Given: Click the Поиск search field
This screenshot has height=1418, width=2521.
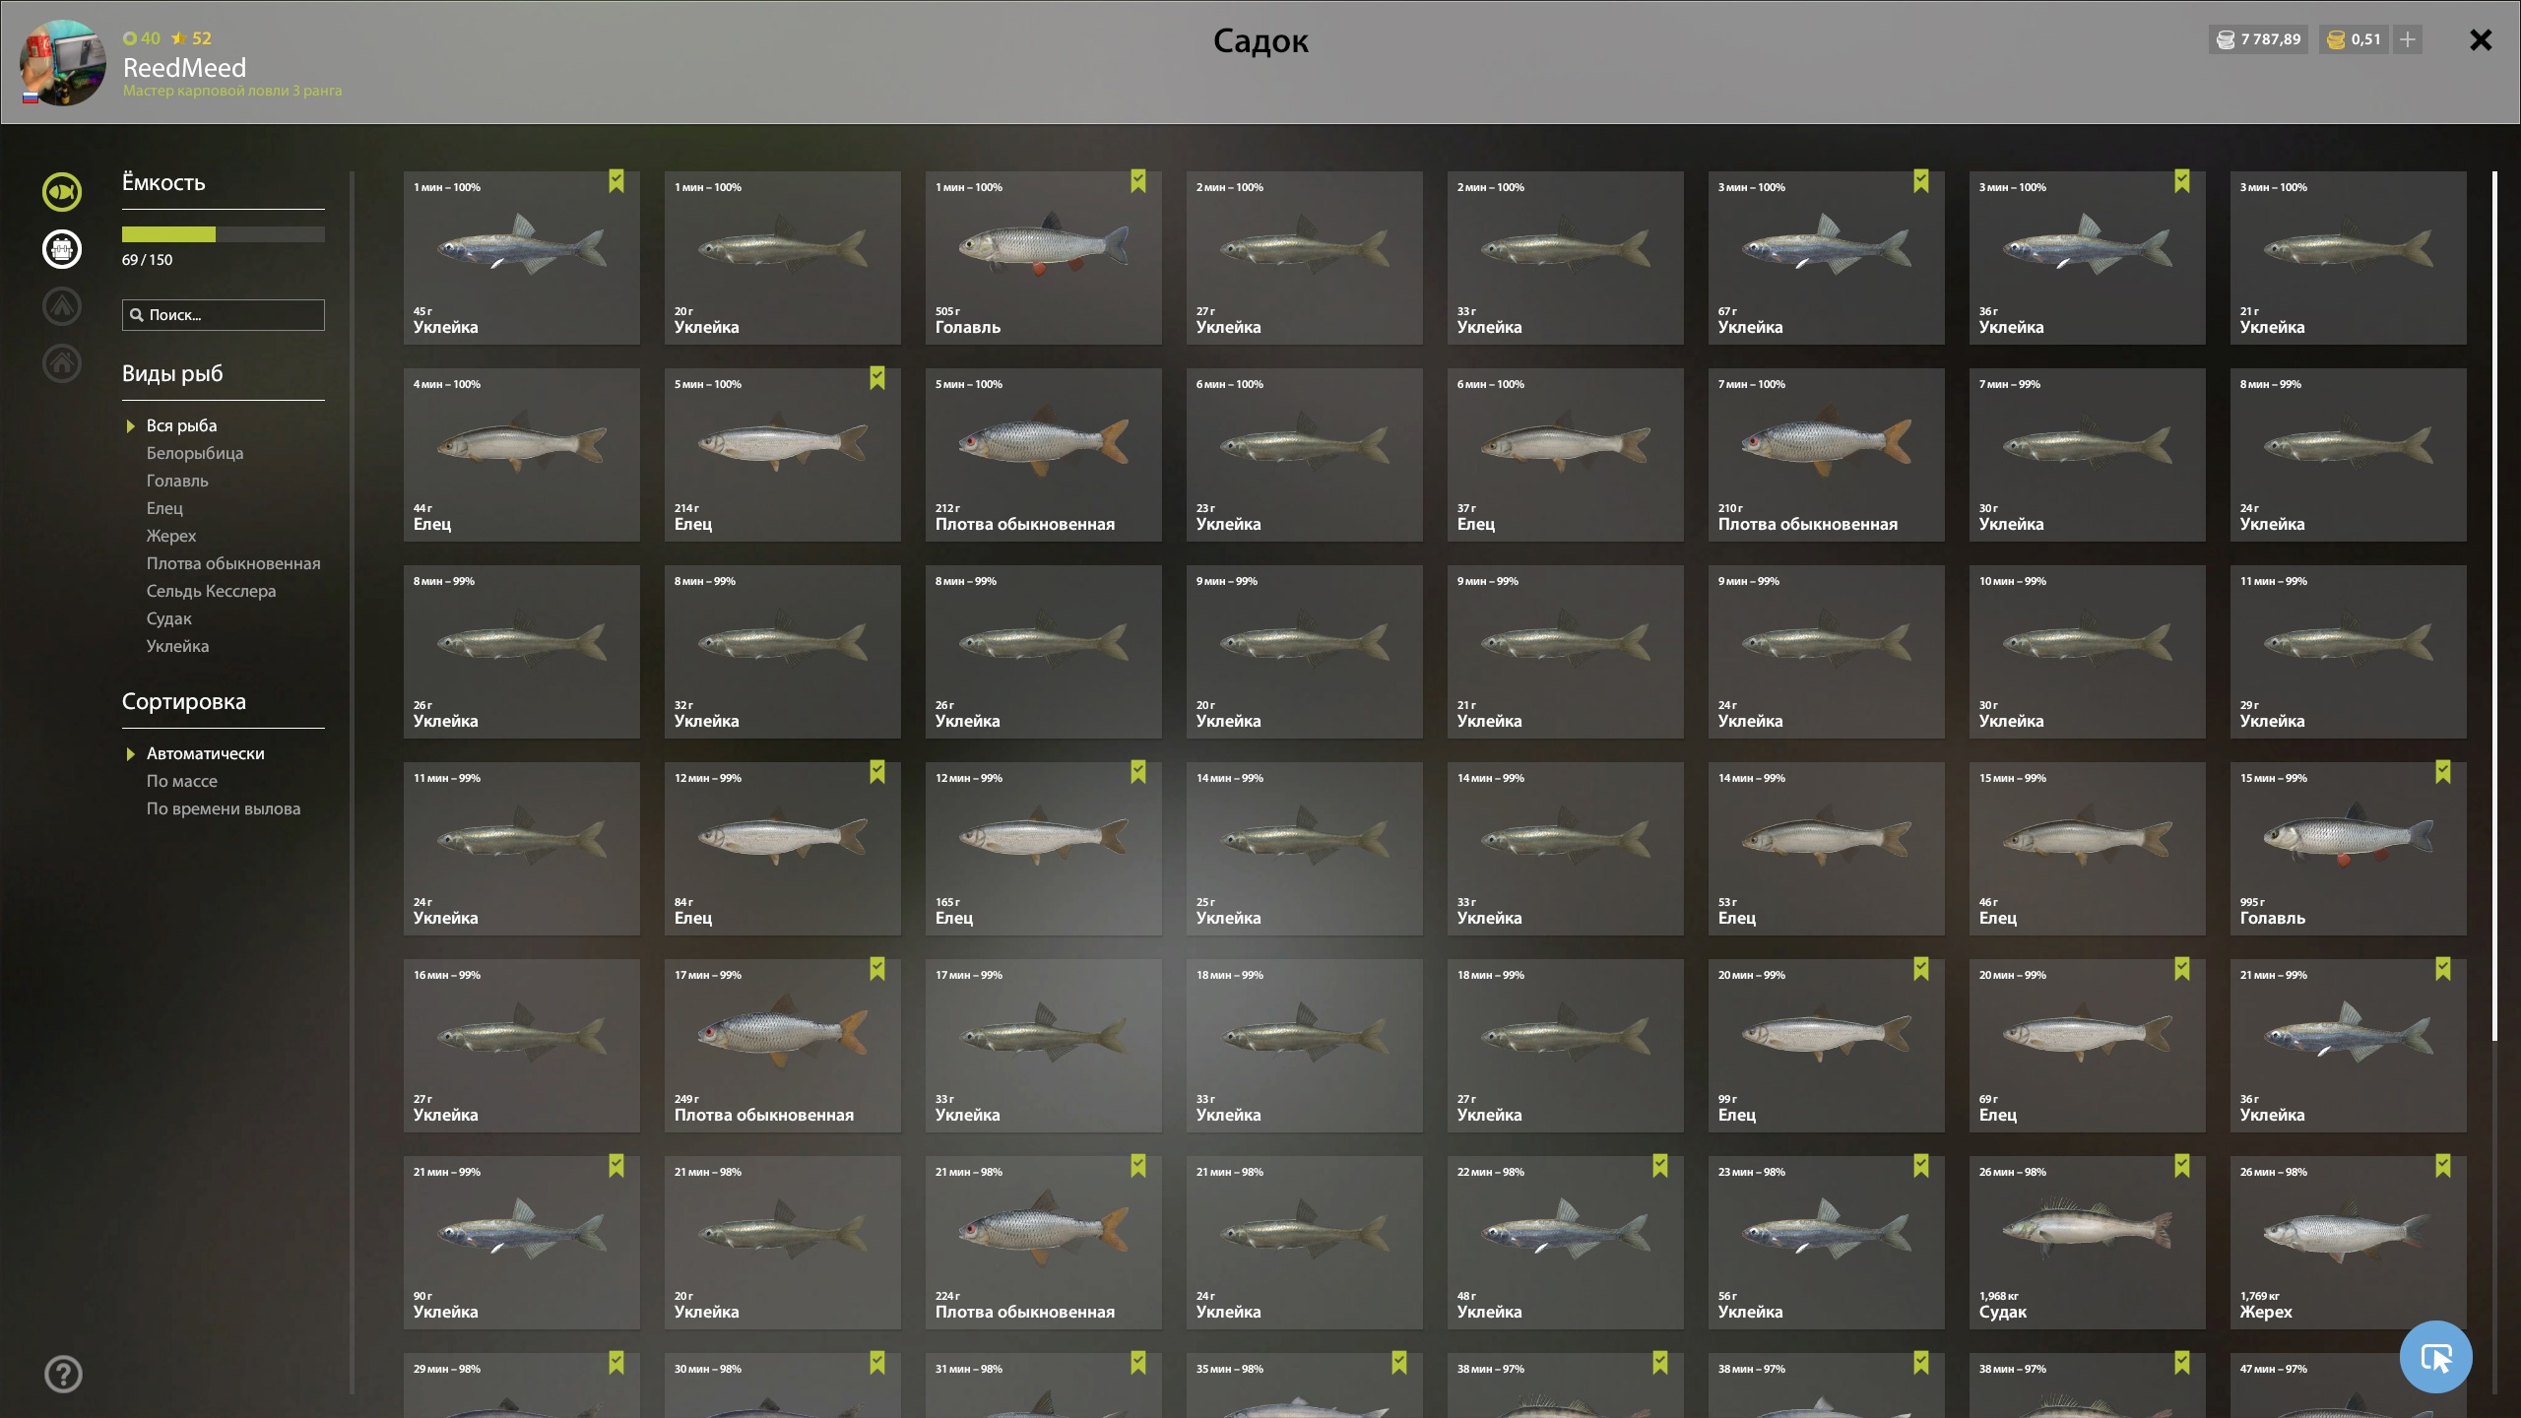Looking at the screenshot, I should 224,315.
